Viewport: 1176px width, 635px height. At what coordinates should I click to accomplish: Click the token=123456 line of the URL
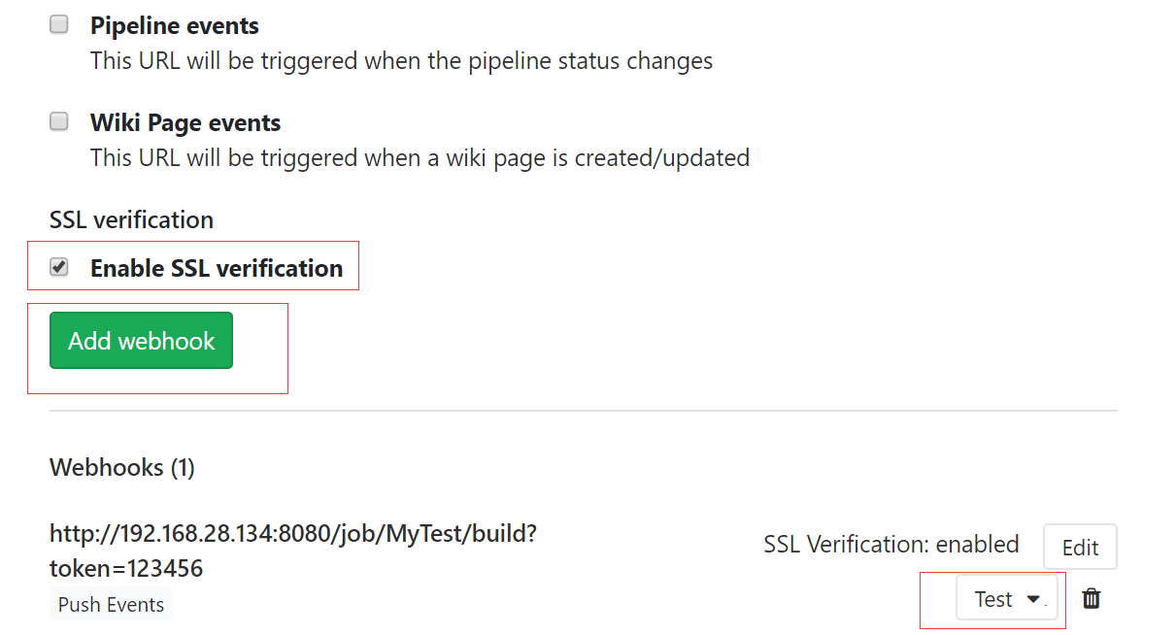point(126,568)
